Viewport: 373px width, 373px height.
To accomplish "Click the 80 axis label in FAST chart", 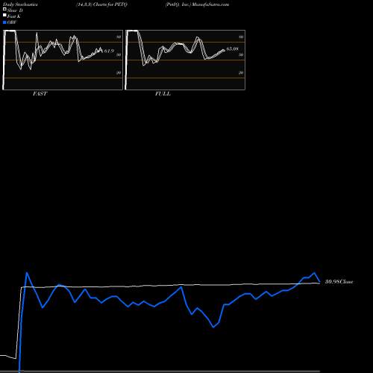I will click(119, 37).
